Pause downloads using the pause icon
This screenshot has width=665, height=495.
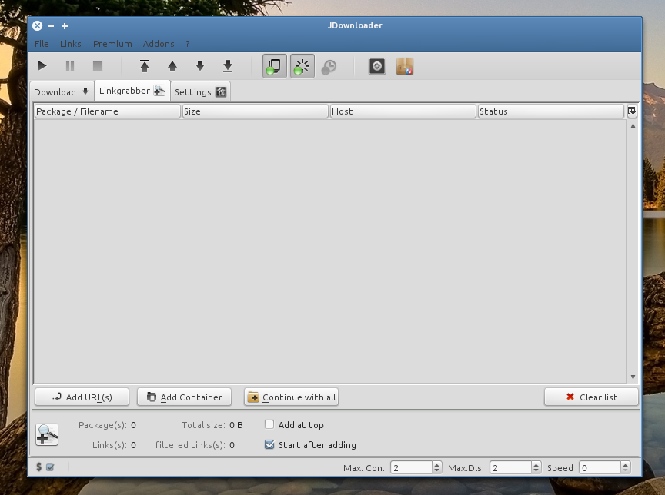point(70,66)
